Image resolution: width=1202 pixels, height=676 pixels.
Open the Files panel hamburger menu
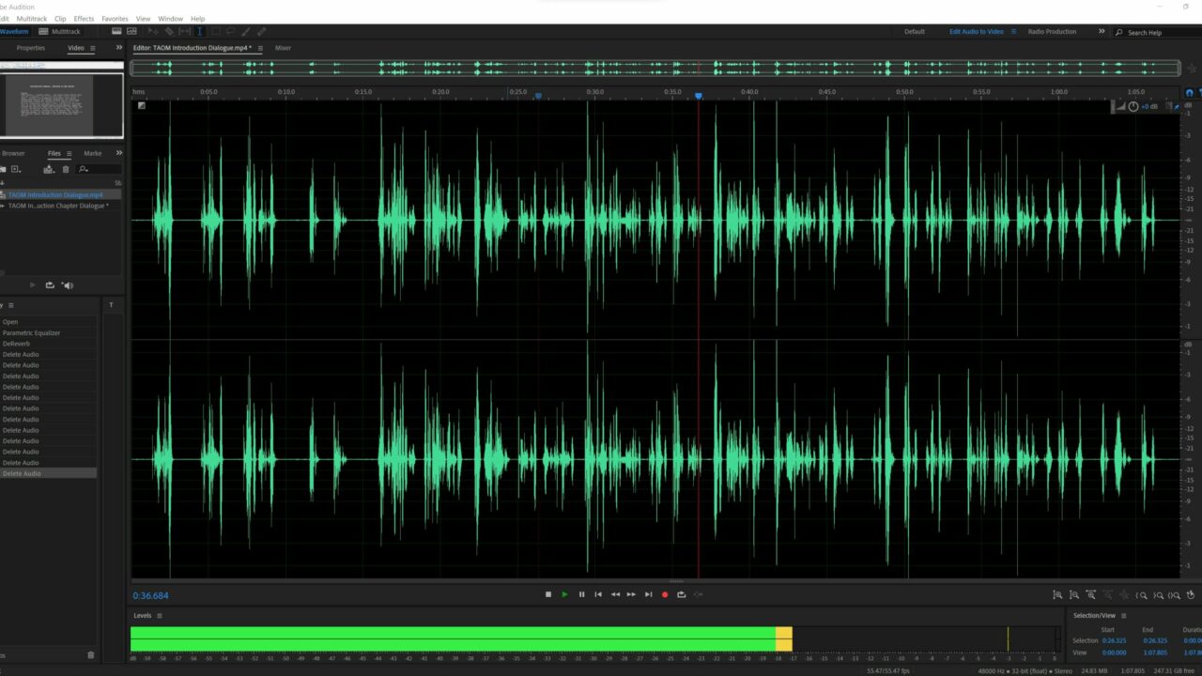[69, 153]
